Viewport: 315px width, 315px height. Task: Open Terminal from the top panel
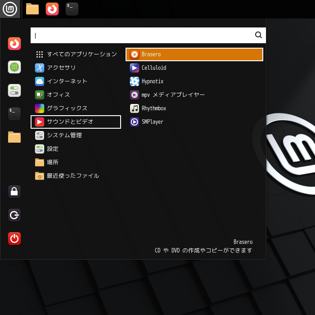(x=72, y=9)
